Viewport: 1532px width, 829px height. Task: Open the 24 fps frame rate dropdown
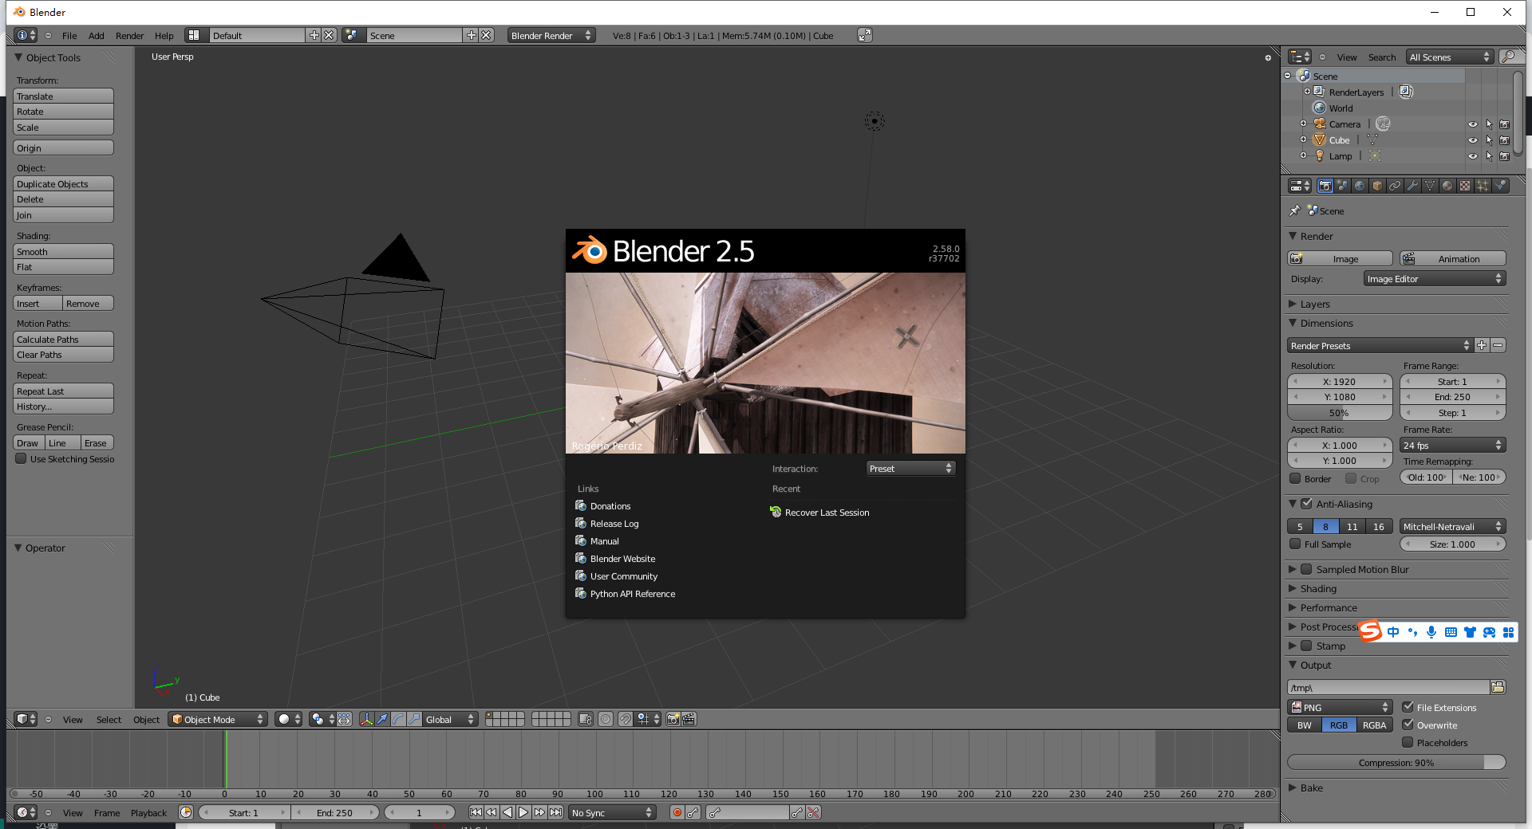click(x=1452, y=445)
